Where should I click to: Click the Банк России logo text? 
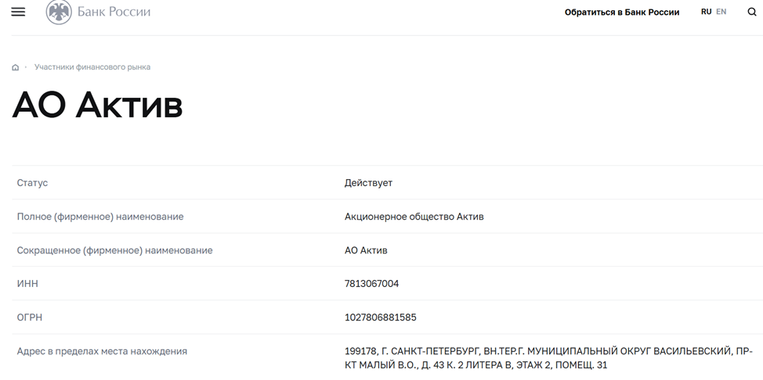point(114,12)
